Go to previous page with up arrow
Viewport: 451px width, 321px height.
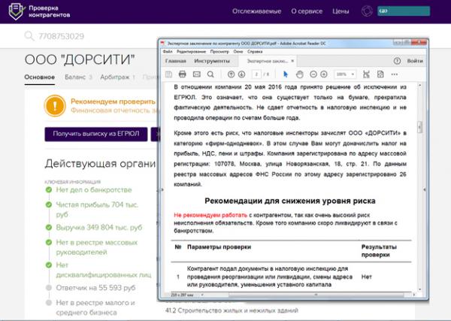231,74
